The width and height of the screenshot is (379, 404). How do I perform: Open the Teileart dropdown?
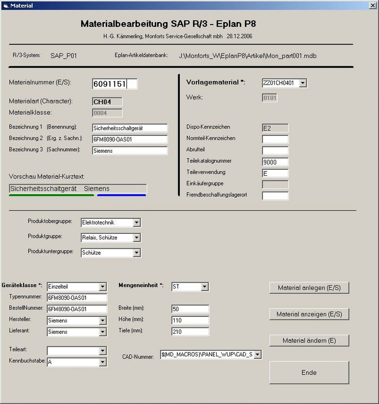pos(103,351)
